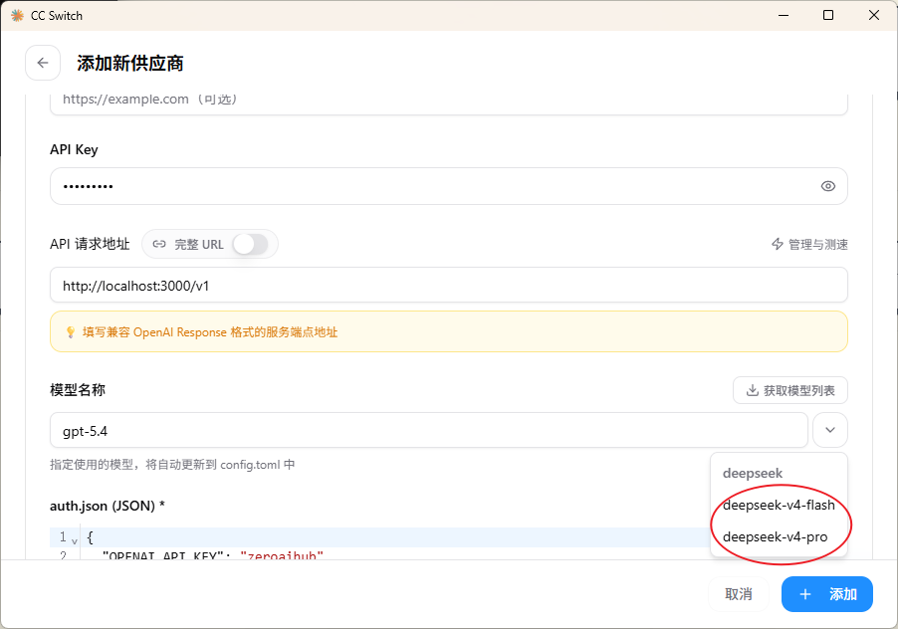Viewport: 898px width, 629px height.
Task: Toggle the 完整 URL switch
Action: click(x=250, y=245)
